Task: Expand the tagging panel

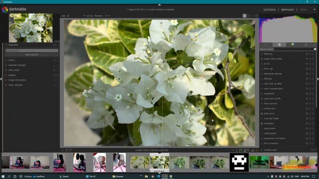Action: tap(12, 75)
